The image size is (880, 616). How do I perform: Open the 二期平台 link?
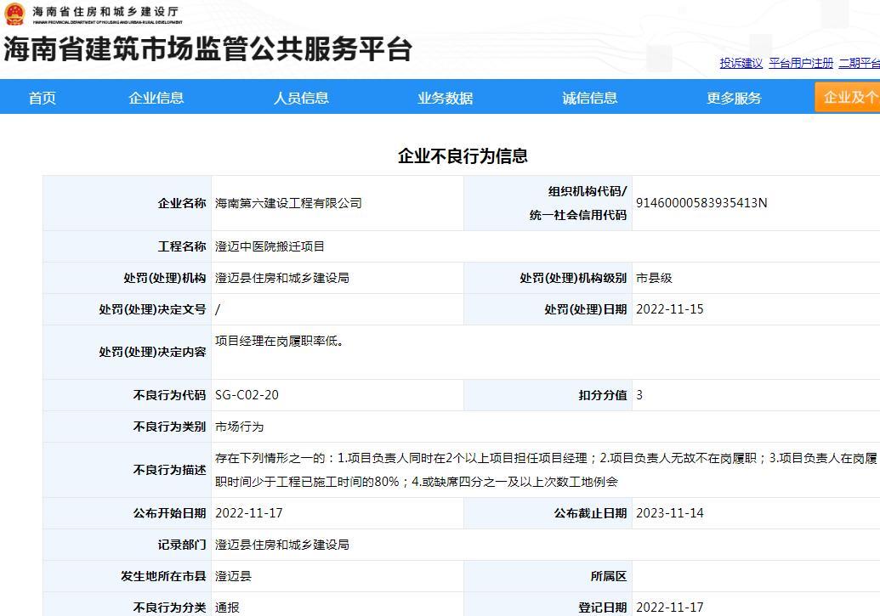click(860, 63)
